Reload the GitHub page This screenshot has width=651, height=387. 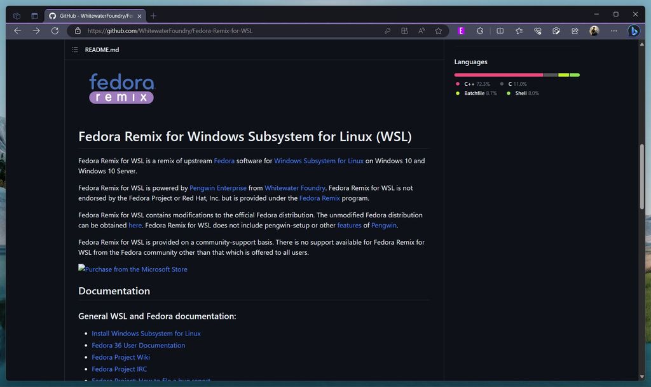coord(55,31)
